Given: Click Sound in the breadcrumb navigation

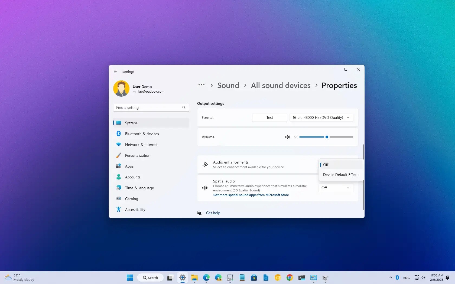Looking at the screenshot, I should point(228,85).
